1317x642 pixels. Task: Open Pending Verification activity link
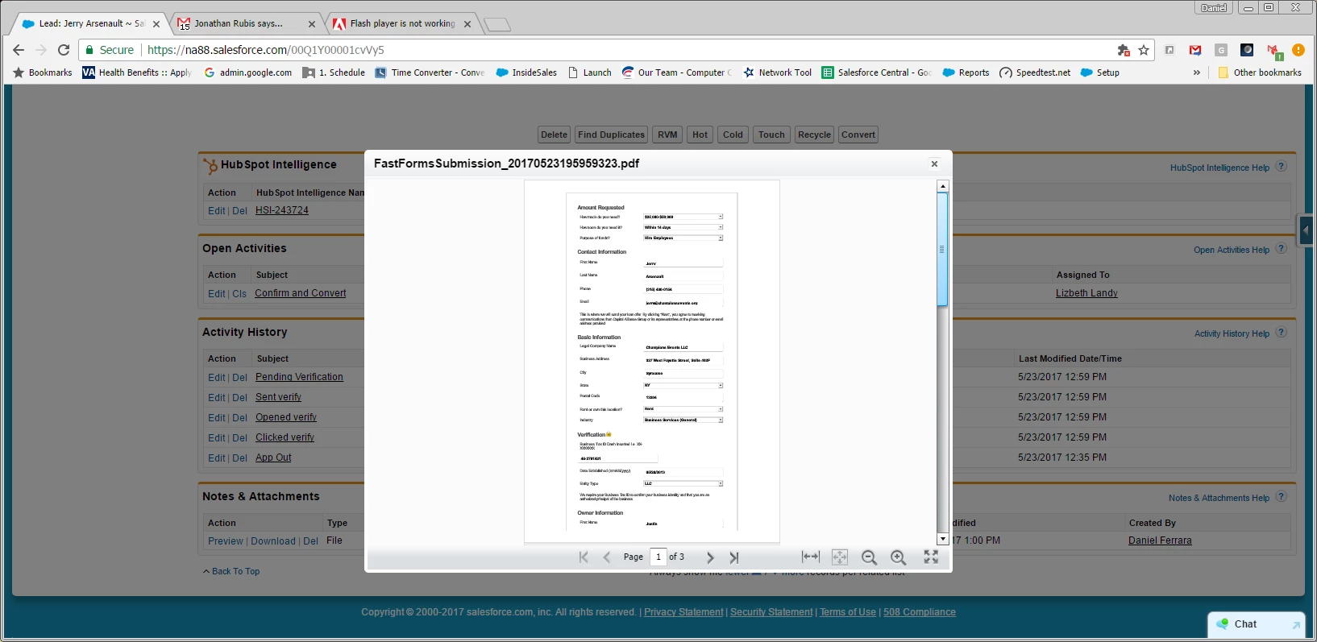[x=299, y=377]
